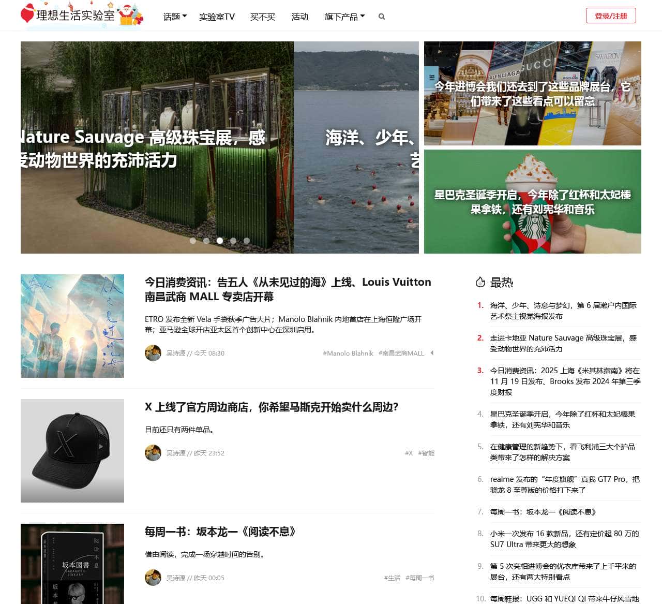Screen dimensions: 662x604
Task: Expand the 话题 dropdown menu
Action: pos(175,17)
